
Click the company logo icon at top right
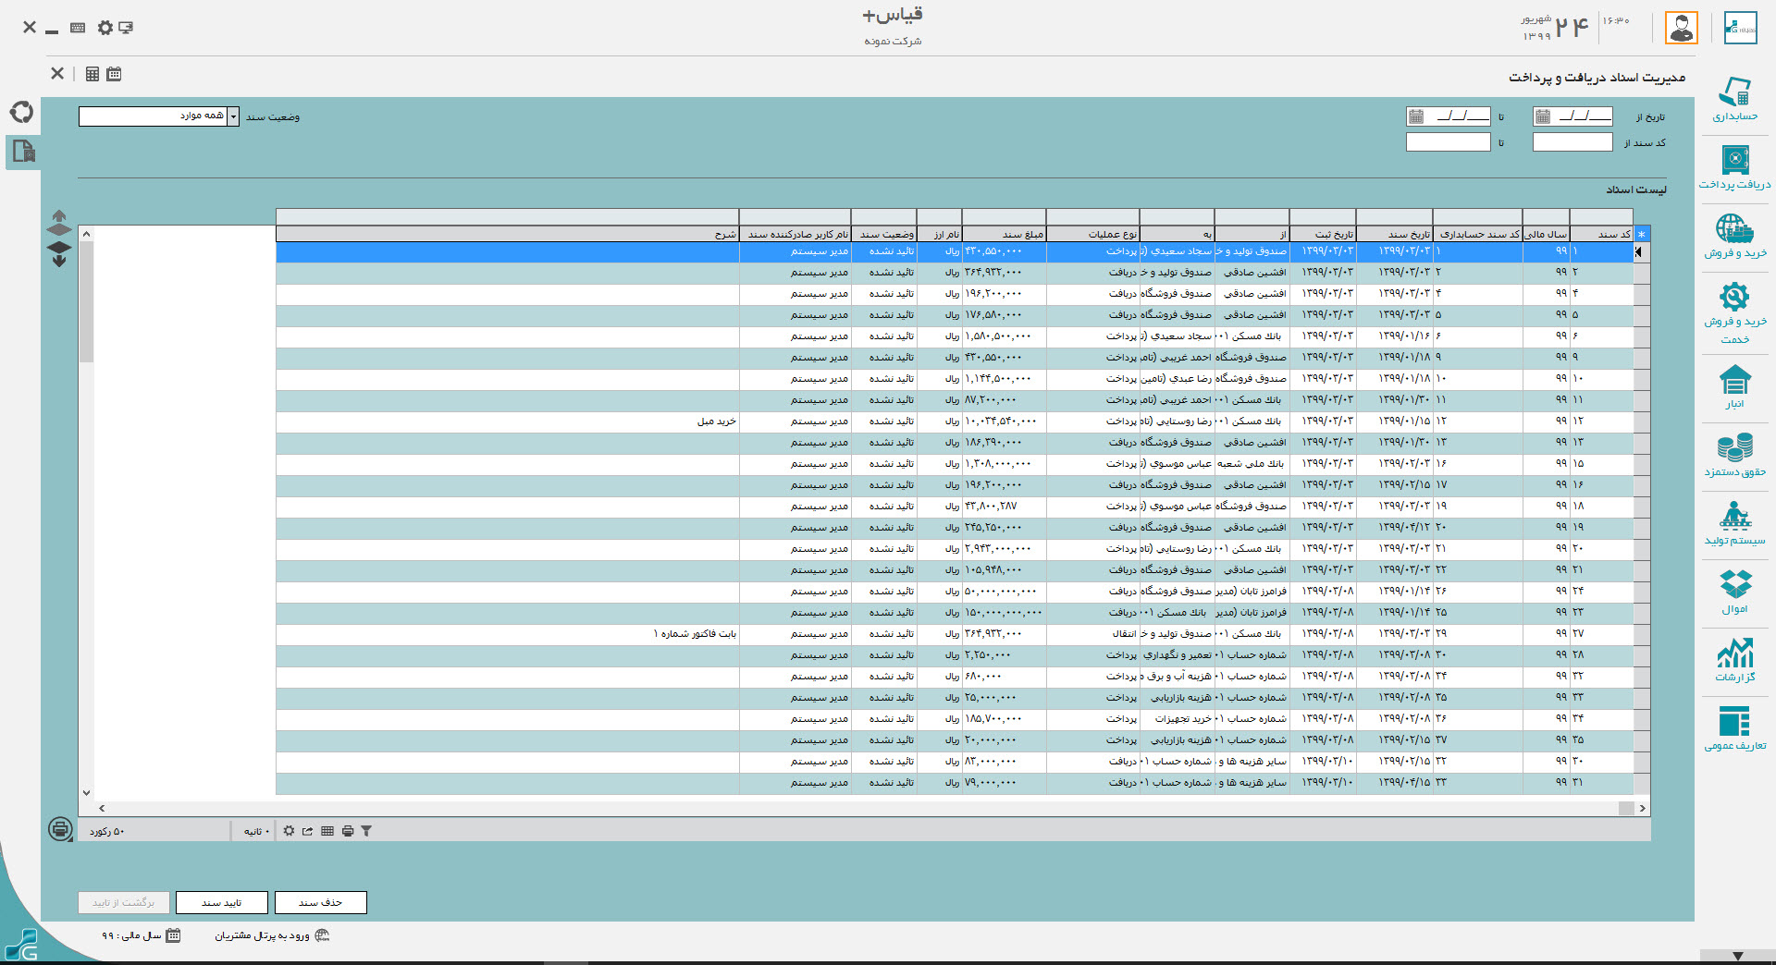pos(1740,28)
